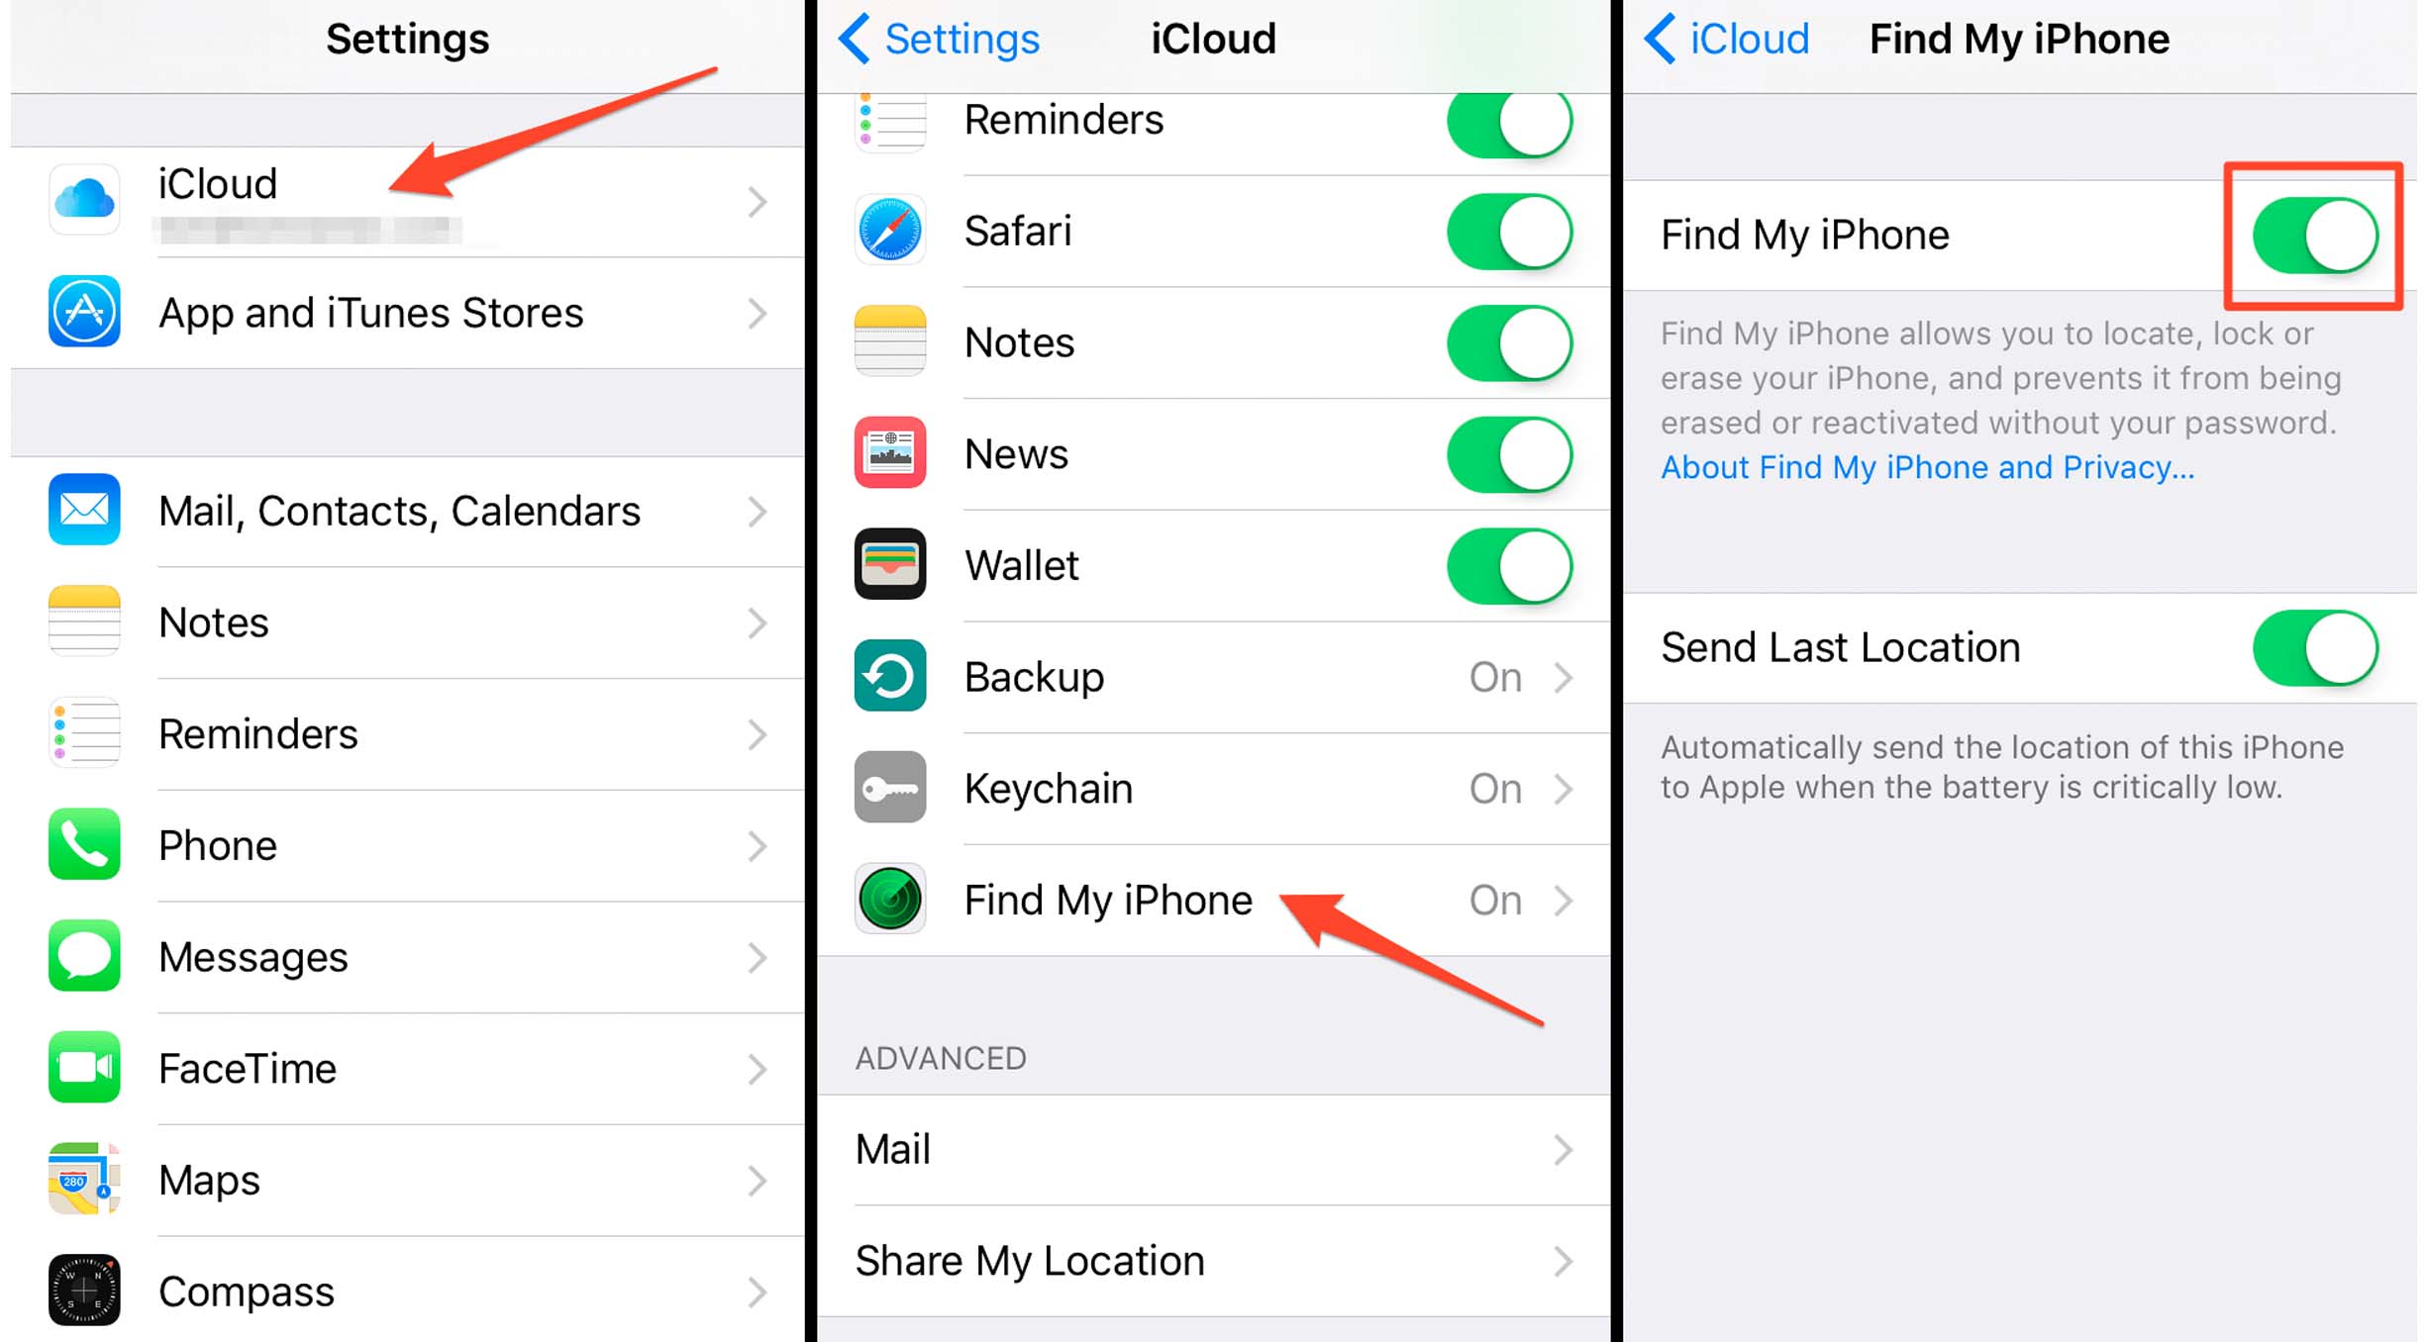This screenshot has width=2428, height=1342.
Task: Expand the Find My iPhone option
Action: [1215, 899]
